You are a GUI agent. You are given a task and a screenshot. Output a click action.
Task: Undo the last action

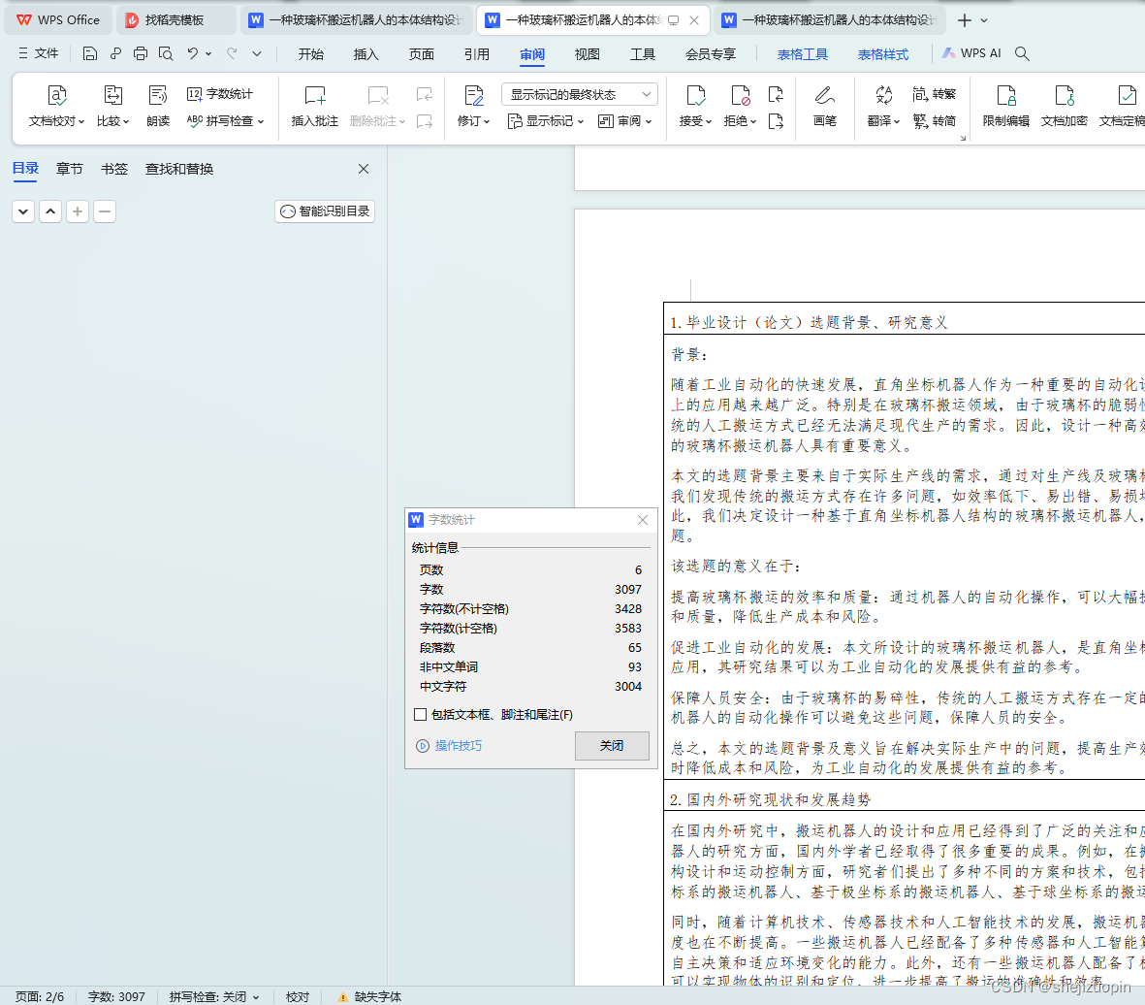(192, 53)
